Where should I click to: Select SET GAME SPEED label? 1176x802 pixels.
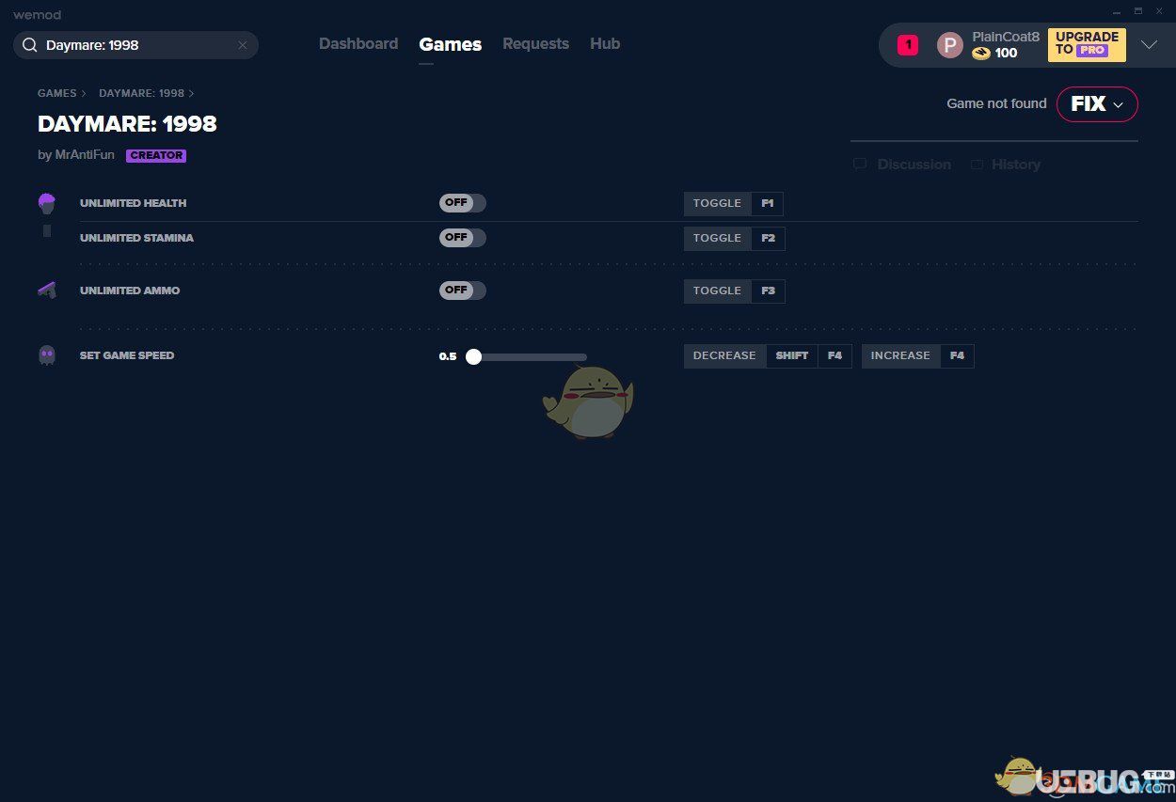pos(127,355)
